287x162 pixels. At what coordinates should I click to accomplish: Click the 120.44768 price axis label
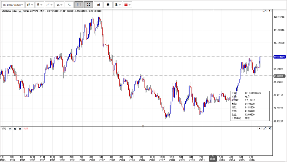click(x=279, y=17)
